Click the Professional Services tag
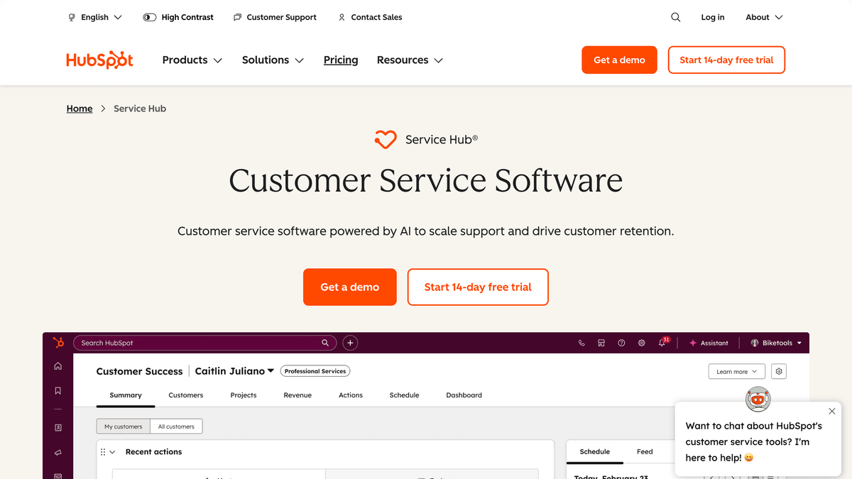 coord(315,371)
